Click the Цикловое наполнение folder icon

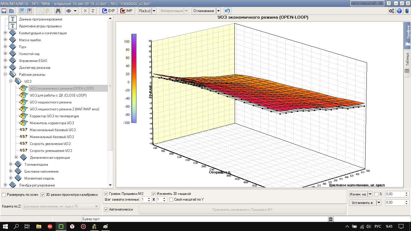[x=18, y=171]
